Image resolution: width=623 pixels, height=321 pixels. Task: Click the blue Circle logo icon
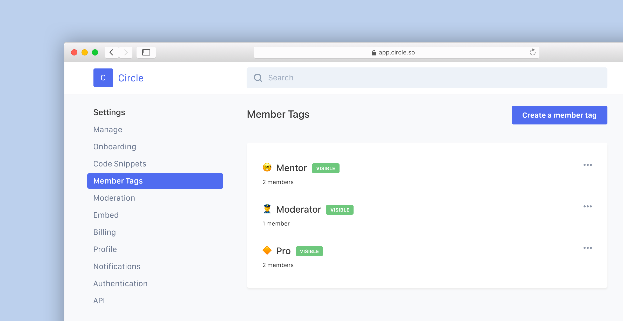click(x=103, y=78)
